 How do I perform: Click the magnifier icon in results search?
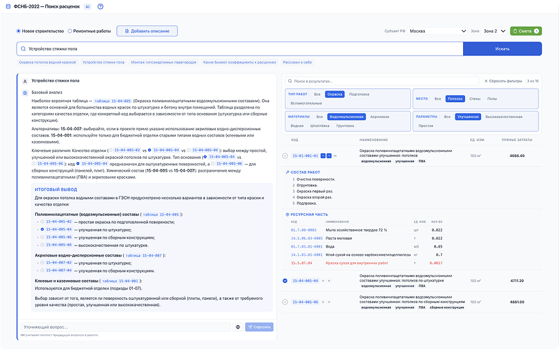(290, 81)
